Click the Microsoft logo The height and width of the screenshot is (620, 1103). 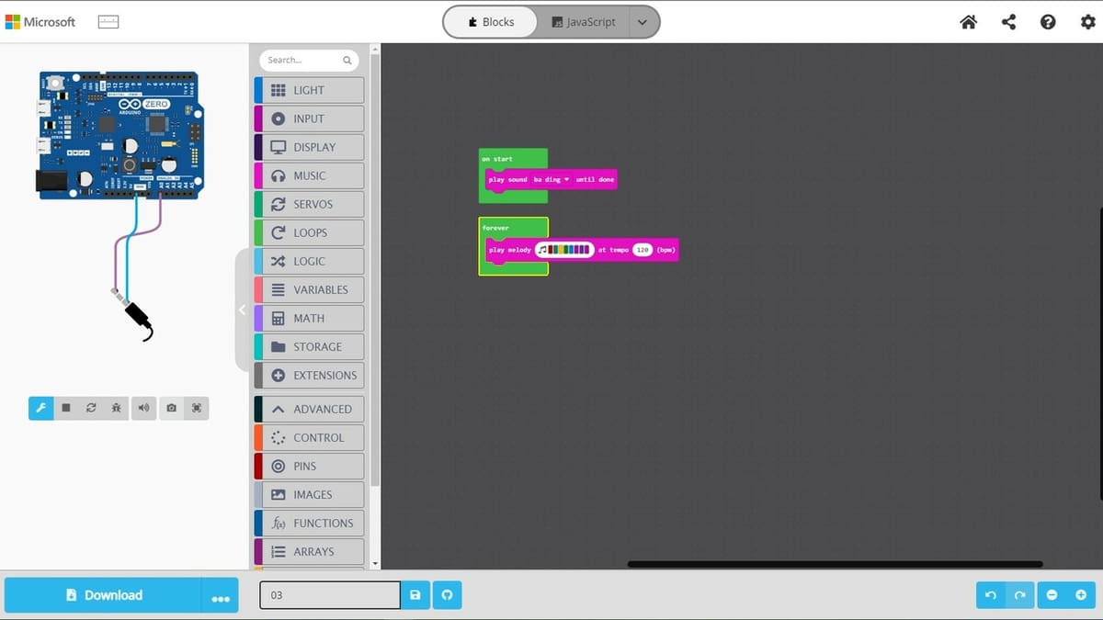point(40,22)
